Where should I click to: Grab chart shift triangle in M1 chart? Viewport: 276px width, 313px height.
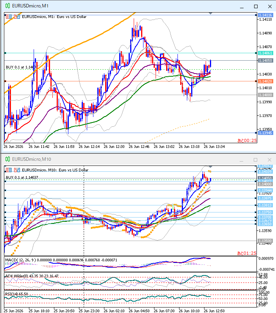(210, 13)
